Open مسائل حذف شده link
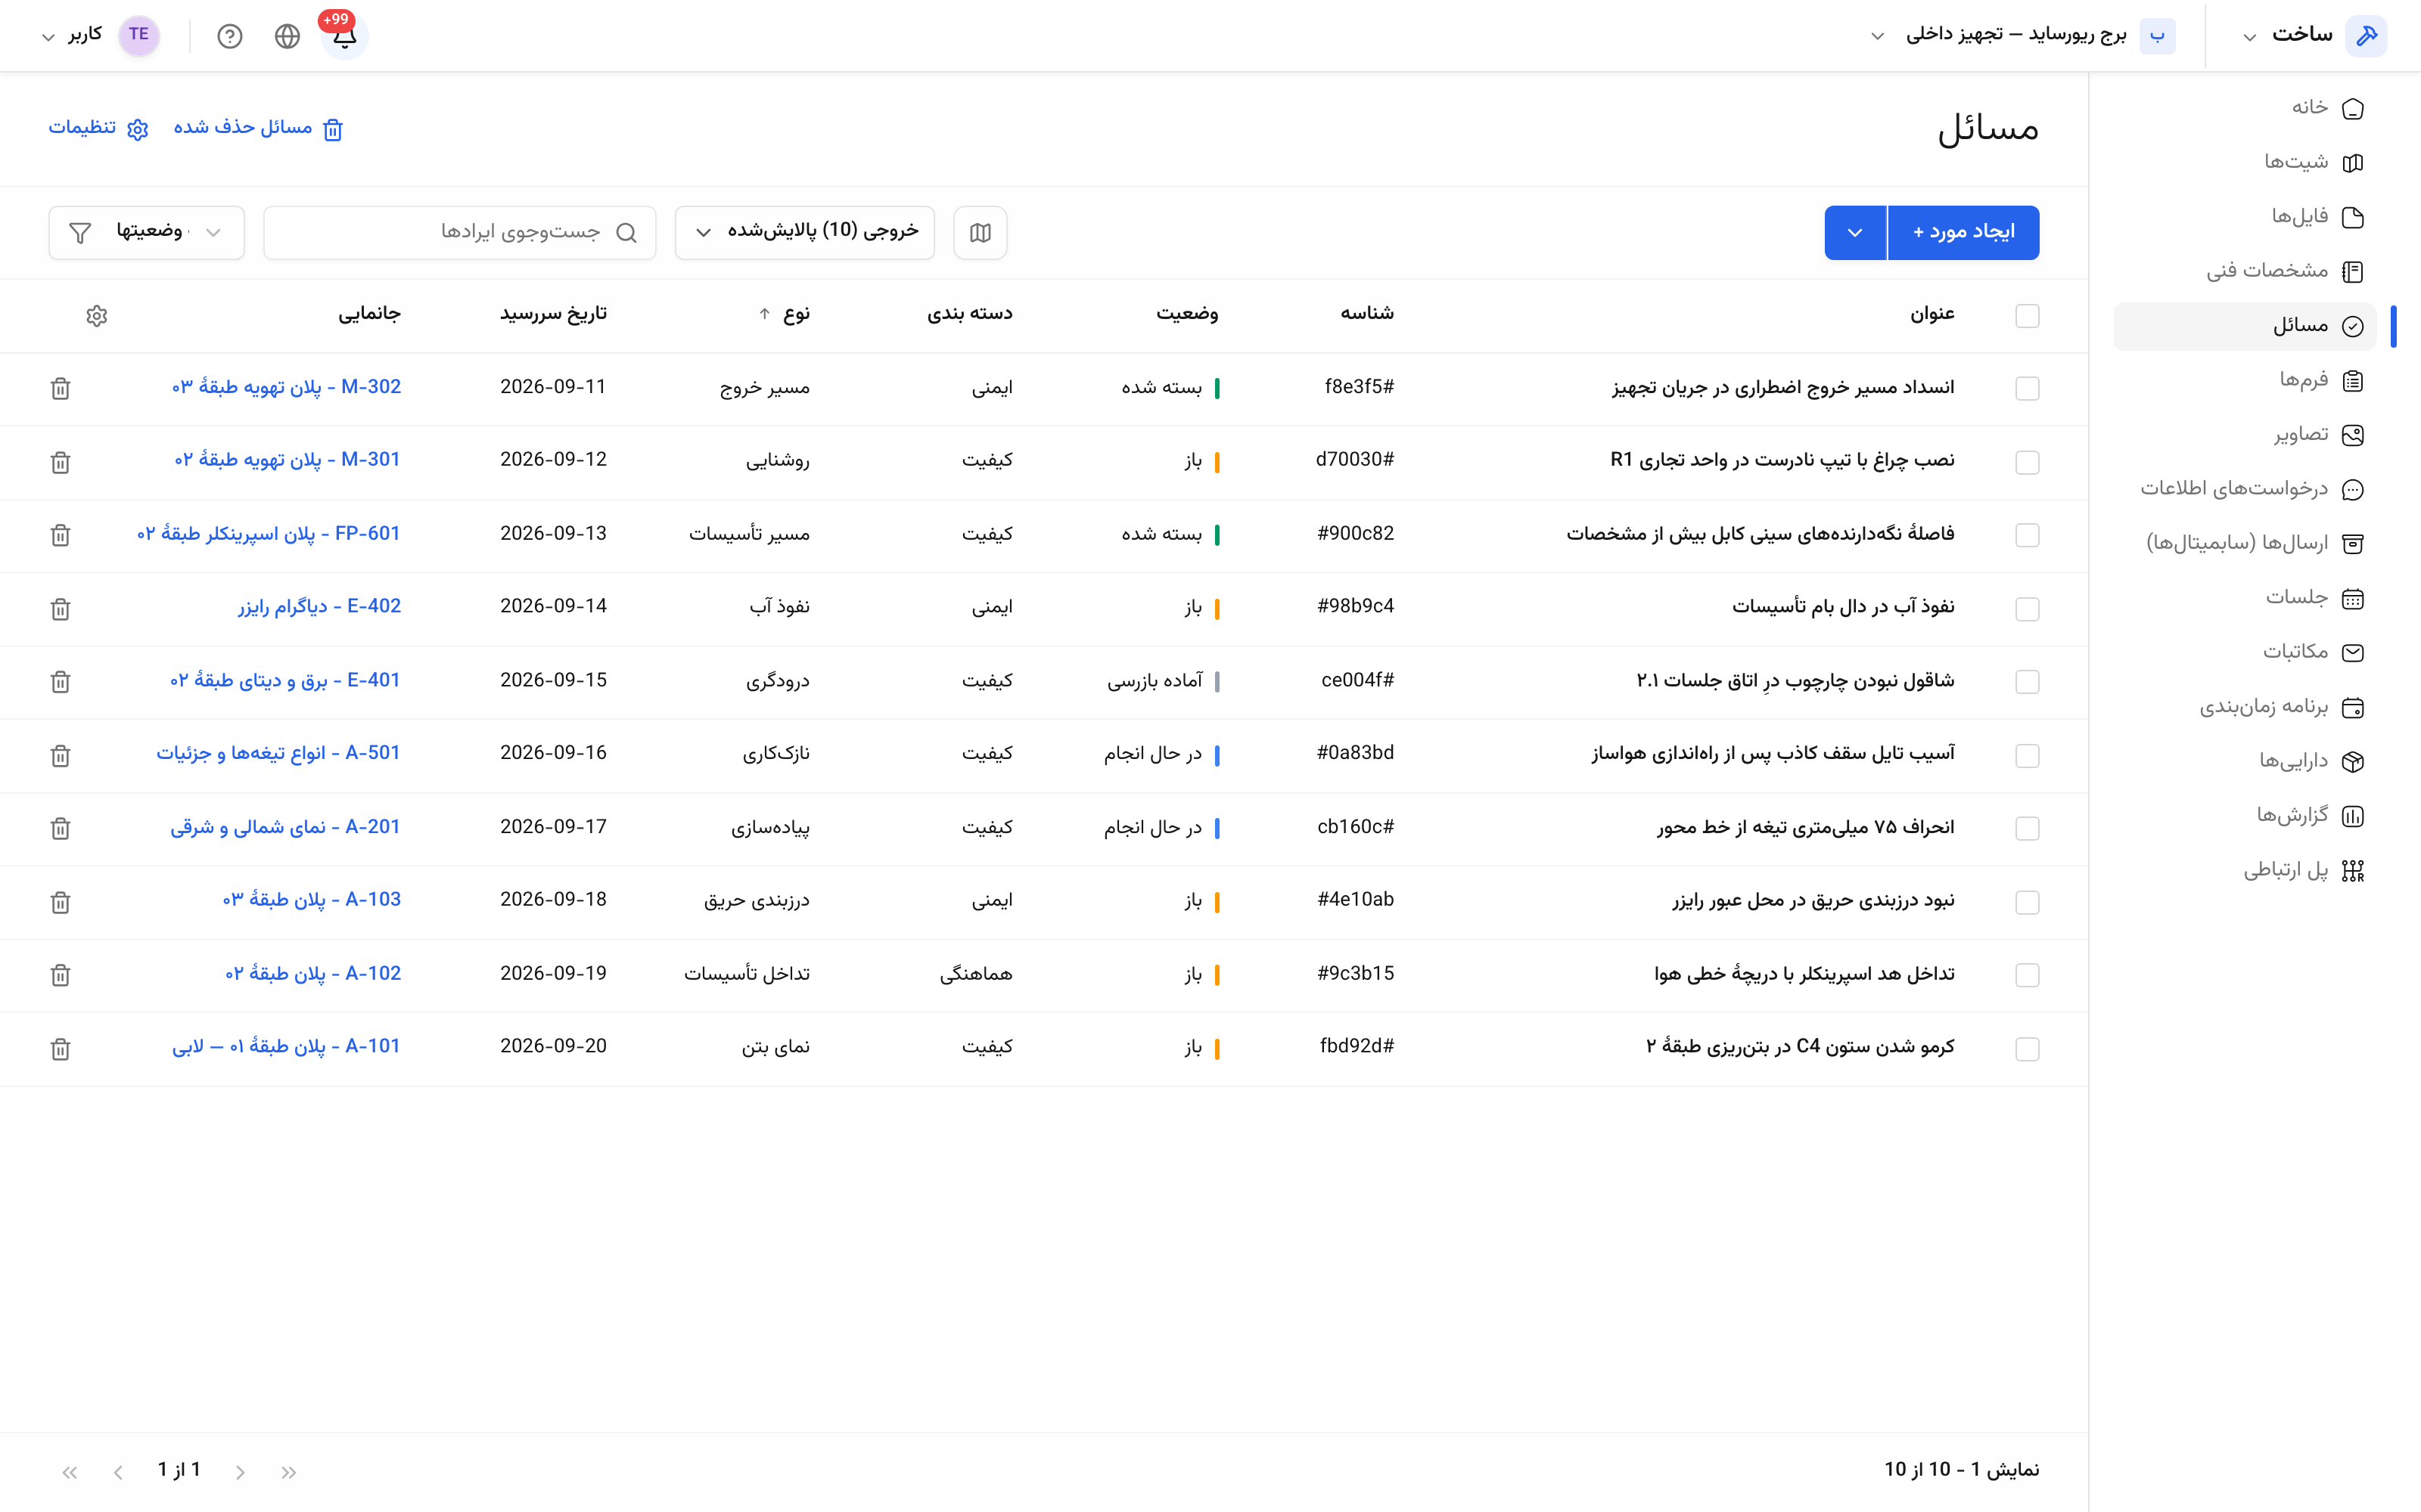Image resolution: width=2421 pixels, height=1512 pixels. coord(258,128)
